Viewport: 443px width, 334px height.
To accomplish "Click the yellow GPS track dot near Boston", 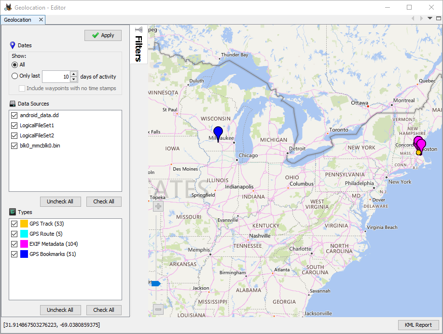I will pos(418,152).
